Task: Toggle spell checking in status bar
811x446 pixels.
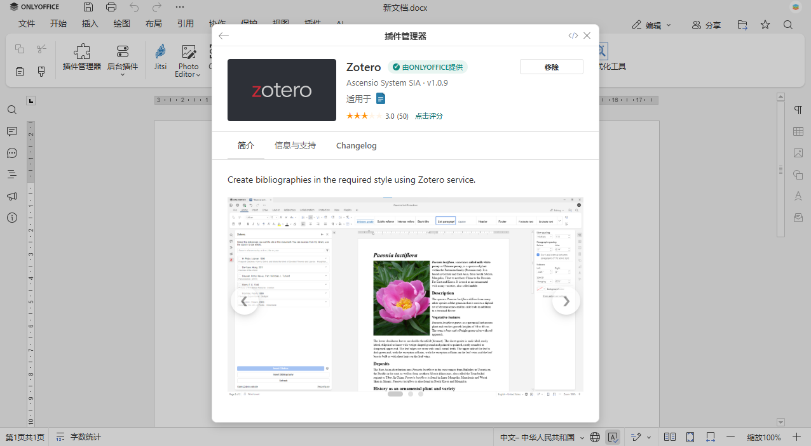Action: click(613, 437)
